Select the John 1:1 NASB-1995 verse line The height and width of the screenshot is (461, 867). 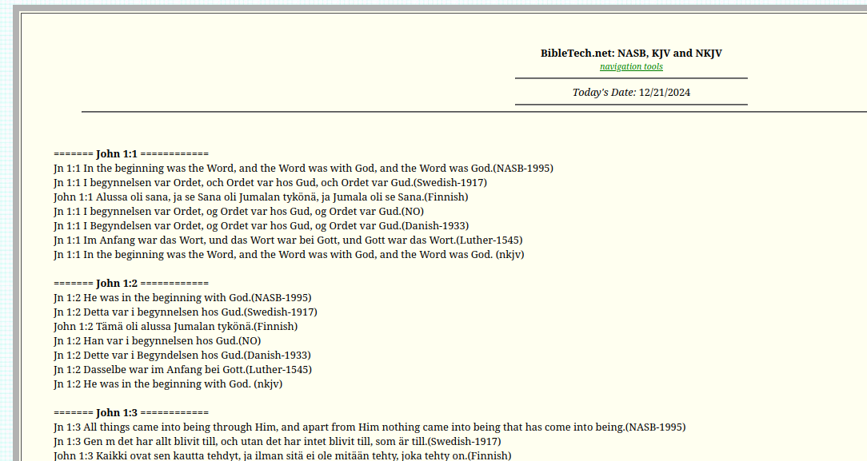(303, 168)
